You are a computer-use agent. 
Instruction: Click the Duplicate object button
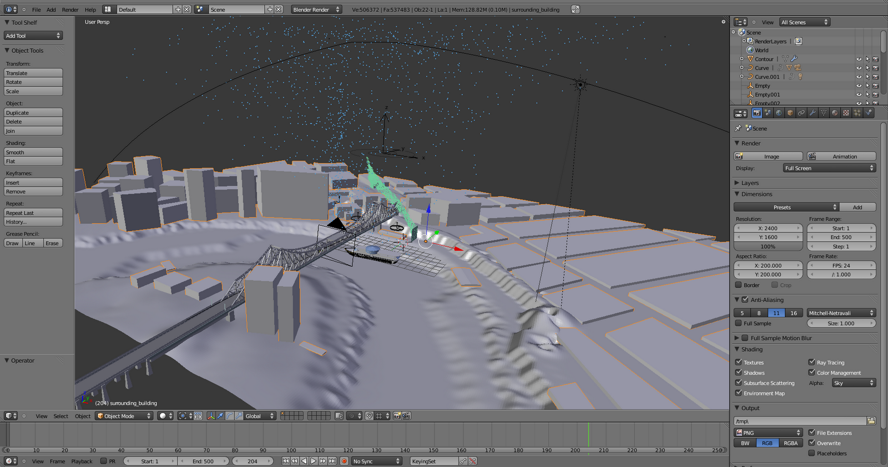point(33,113)
